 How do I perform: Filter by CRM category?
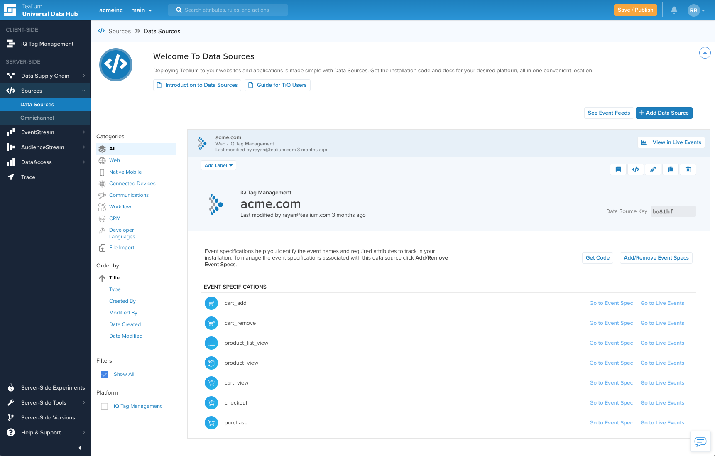point(115,218)
